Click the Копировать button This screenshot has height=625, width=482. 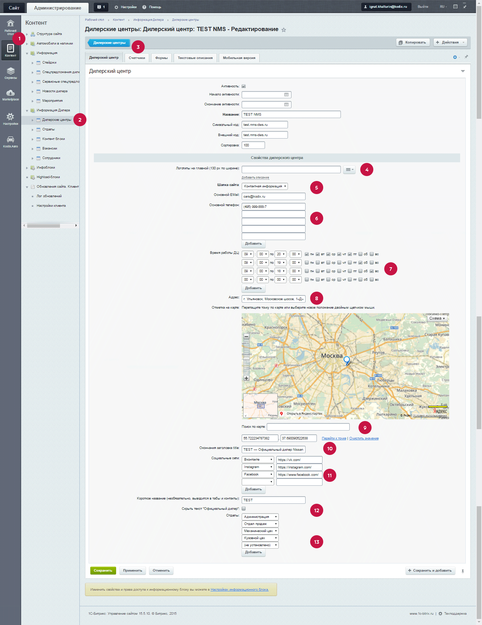pos(413,42)
